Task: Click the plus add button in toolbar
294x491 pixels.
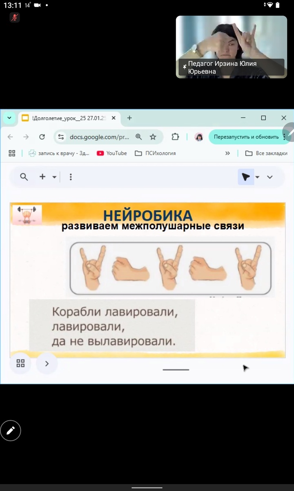Action: pyautogui.click(x=42, y=177)
